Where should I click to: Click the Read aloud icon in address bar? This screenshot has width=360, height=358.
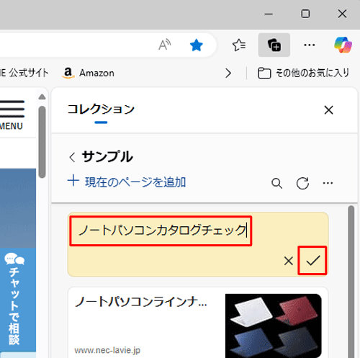(x=165, y=45)
